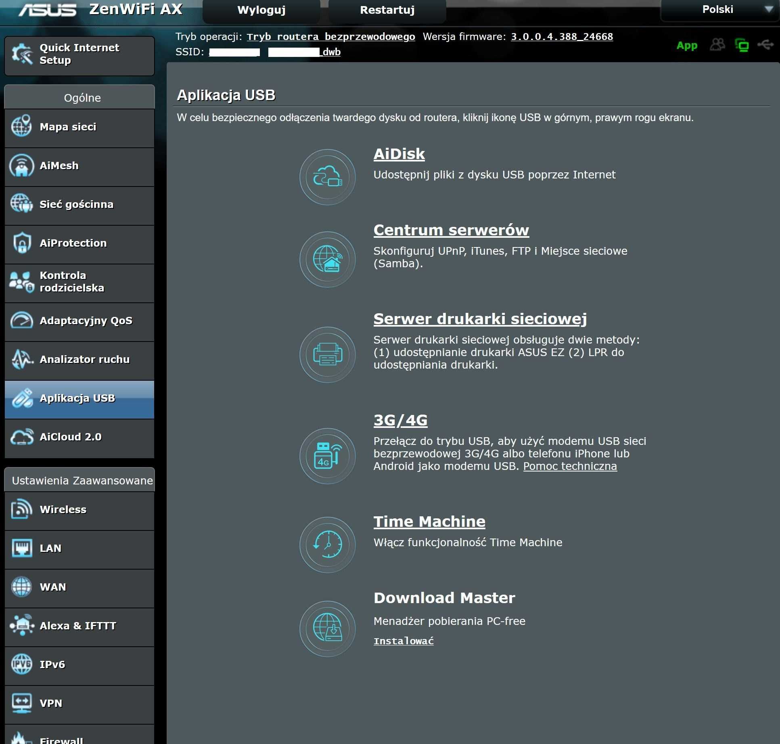The width and height of the screenshot is (780, 744).
Task: Click the VPN monitor icon
Action: click(x=22, y=703)
